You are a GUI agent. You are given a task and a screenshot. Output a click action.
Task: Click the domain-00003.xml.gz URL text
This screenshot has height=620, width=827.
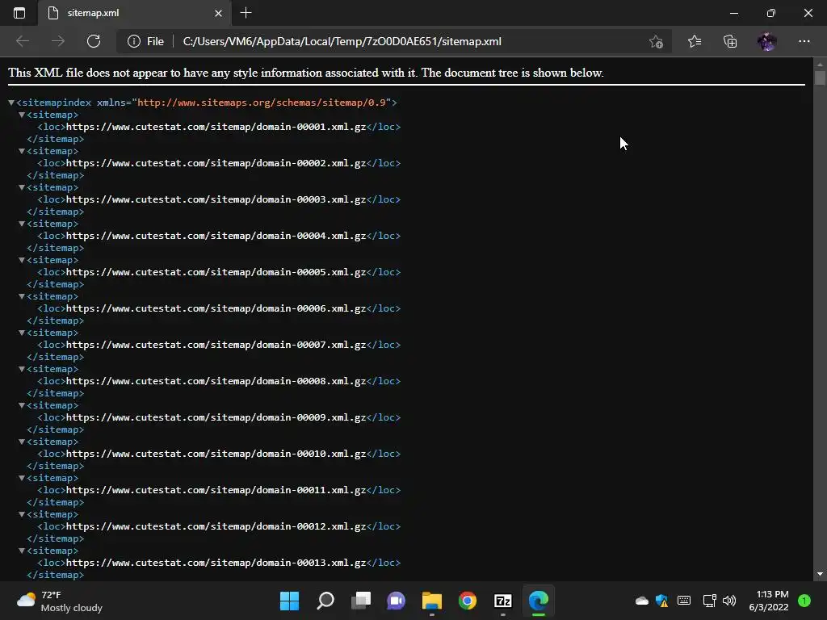tap(216, 199)
